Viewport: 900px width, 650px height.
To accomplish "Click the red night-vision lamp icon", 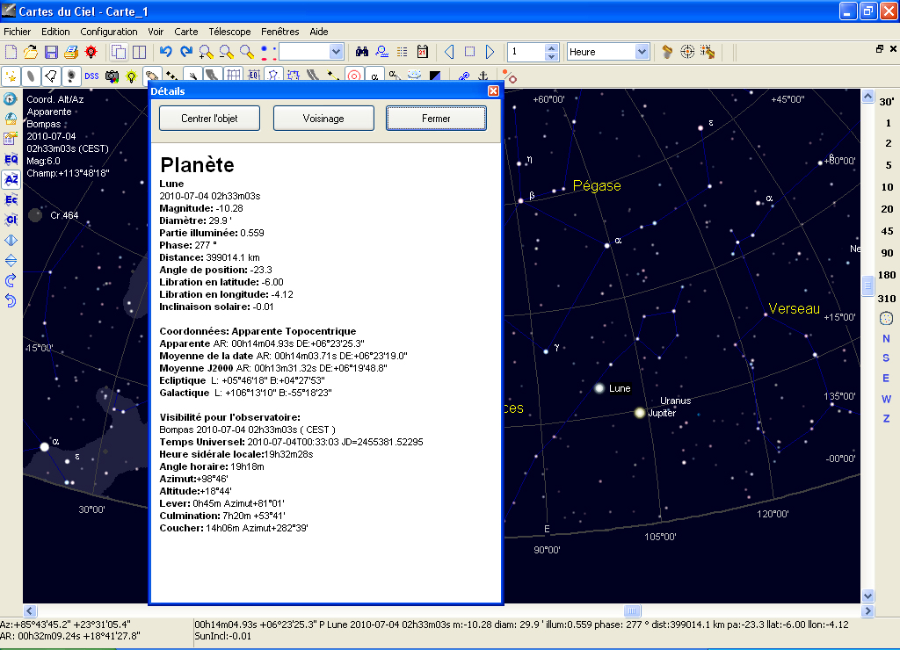I will (x=91, y=52).
